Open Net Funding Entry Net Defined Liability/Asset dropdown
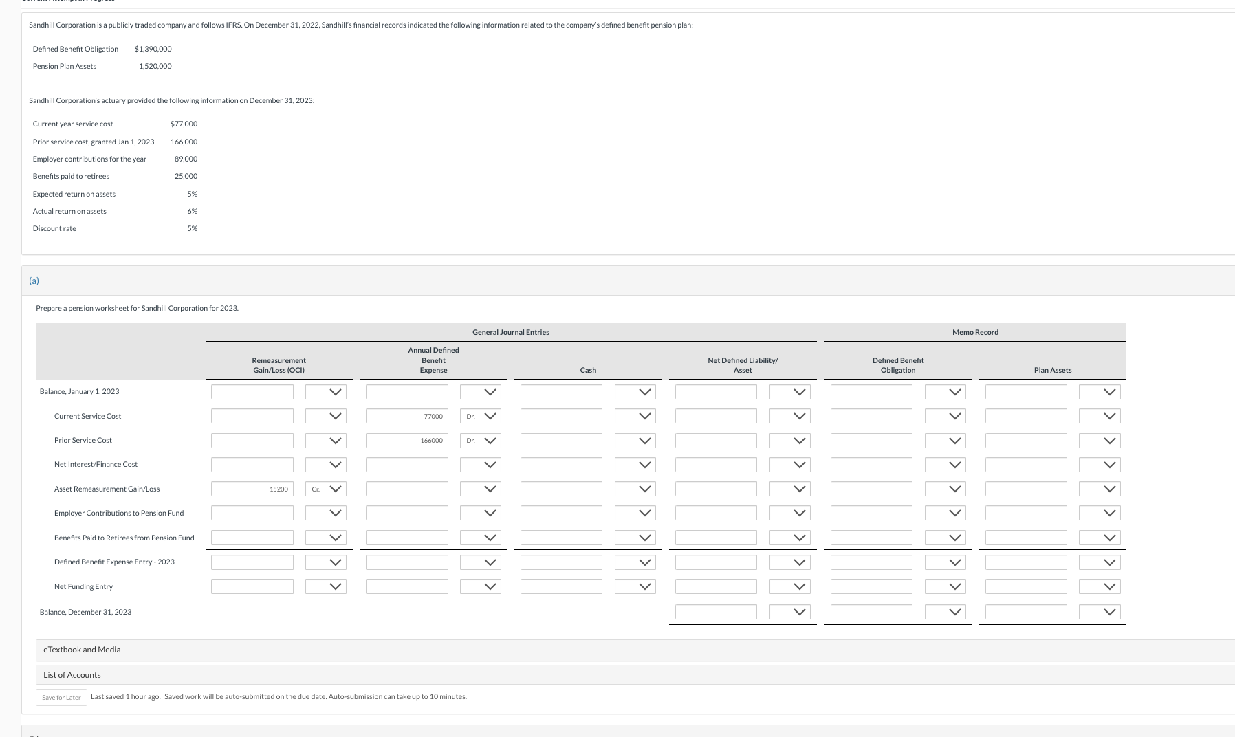 pyautogui.click(x=790, y=586)
